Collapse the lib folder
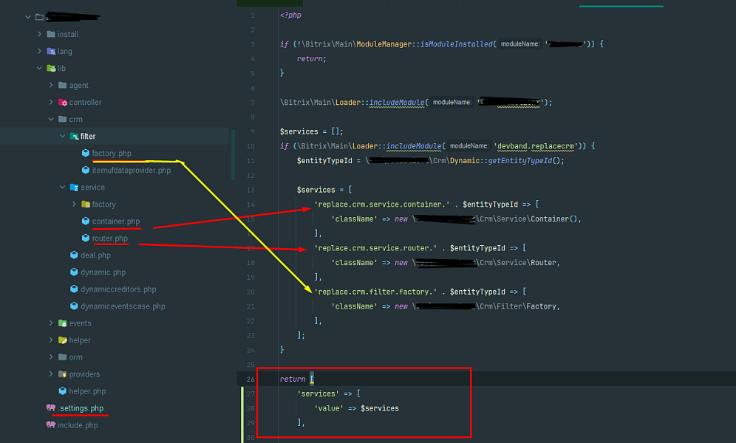Viewport: 736px width, 443px height. coord(39,68)
